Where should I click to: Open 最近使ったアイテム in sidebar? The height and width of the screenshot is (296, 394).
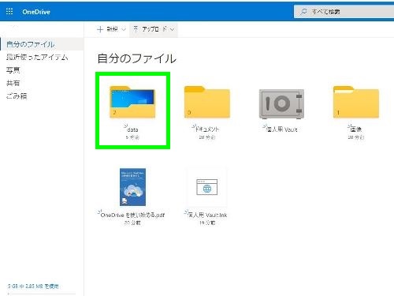(x=37, y=57)
